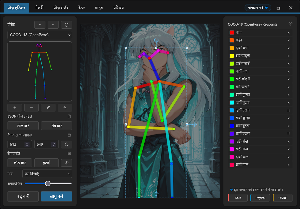Add a person with the plus button
The image size is (300, 209).
[15, 108]
